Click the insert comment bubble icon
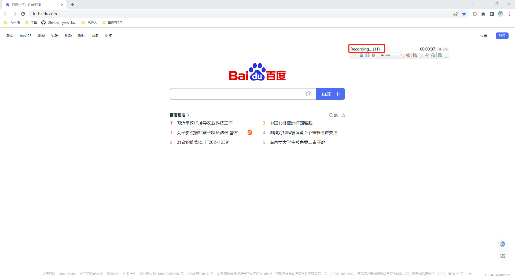515x279 pixels. point(433,55)
